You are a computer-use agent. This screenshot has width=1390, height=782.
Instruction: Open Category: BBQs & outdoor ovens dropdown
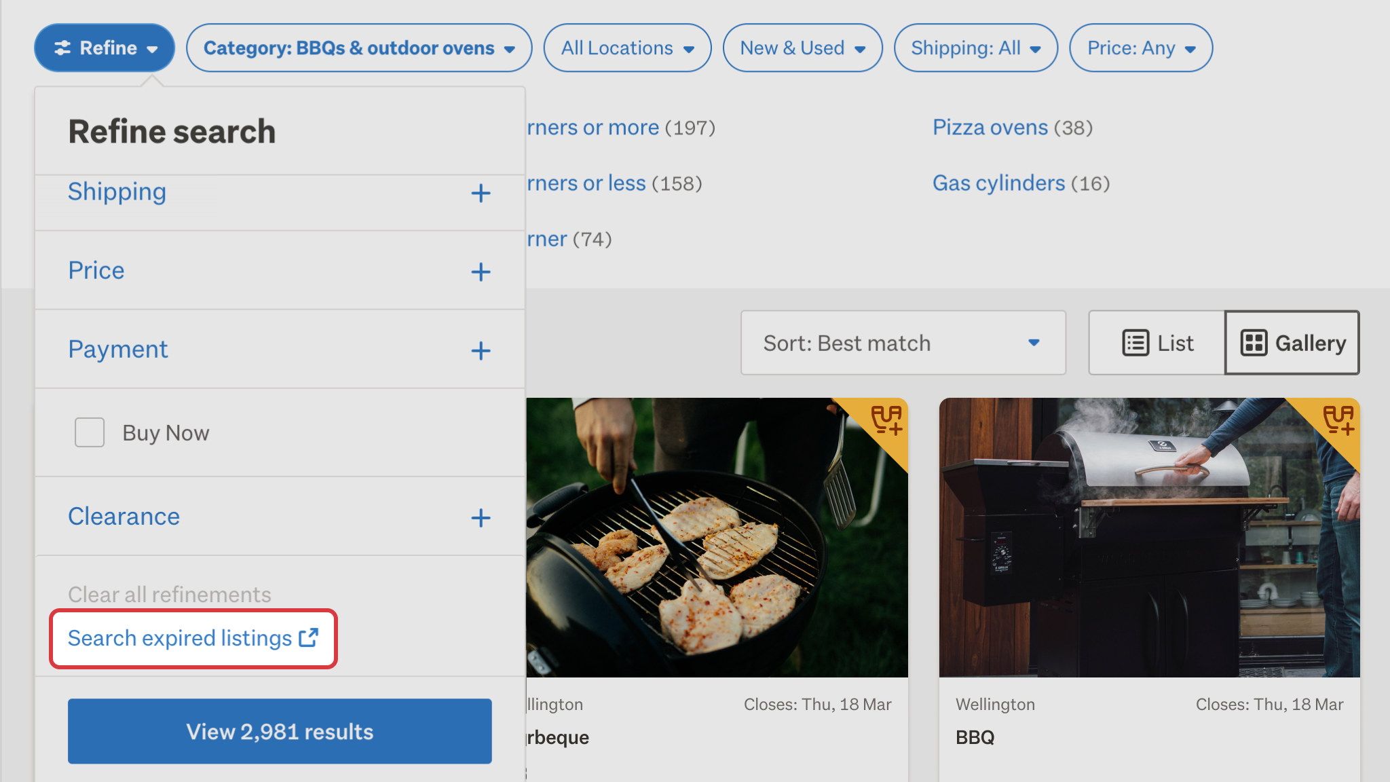(359, 48)
